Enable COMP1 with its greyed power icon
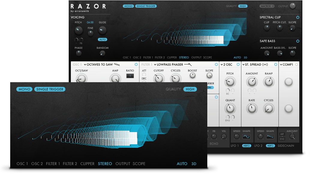312x180 pixels. tap(296, 64)
